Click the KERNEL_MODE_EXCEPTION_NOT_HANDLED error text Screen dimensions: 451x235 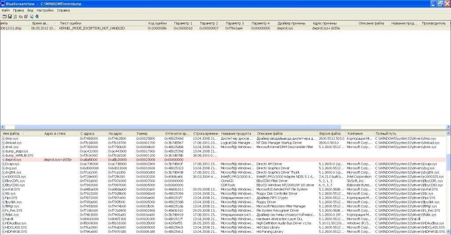[x=92, y=28]
